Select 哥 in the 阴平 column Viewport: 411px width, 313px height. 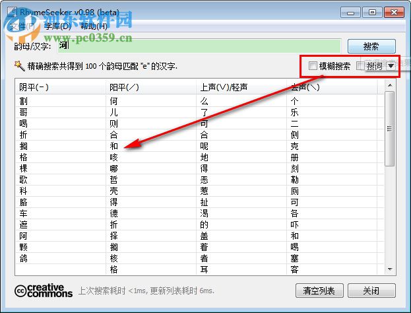coord(23,112)
